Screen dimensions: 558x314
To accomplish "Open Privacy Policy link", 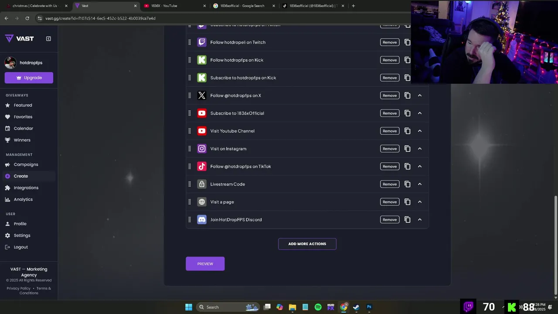I will [x=19, y=288].
